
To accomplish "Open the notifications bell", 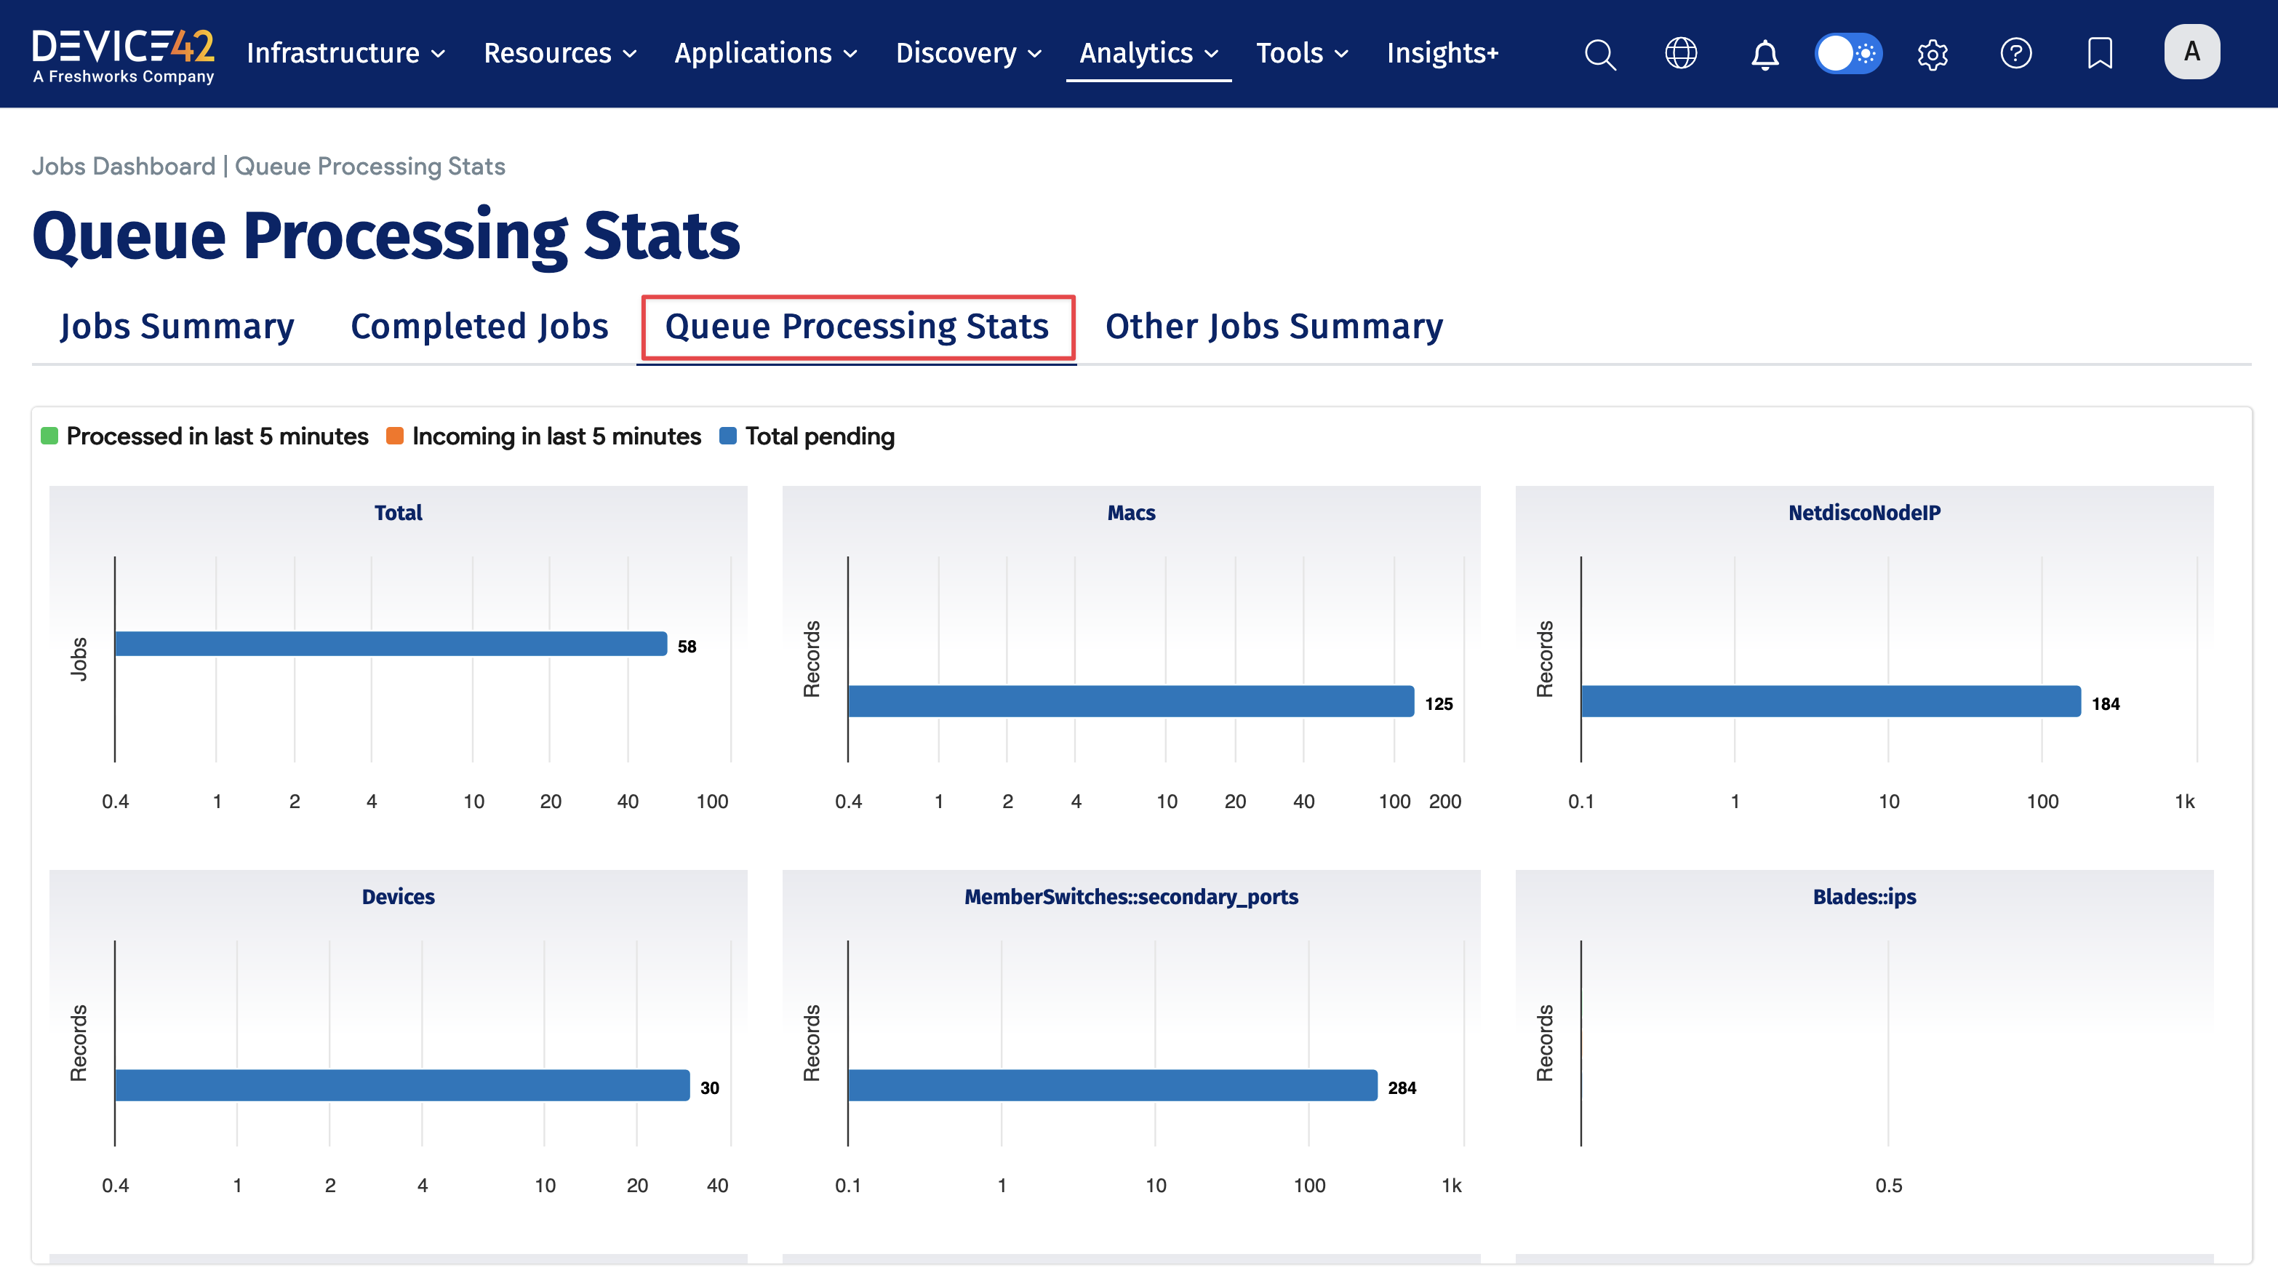I will click(1765, 54).
